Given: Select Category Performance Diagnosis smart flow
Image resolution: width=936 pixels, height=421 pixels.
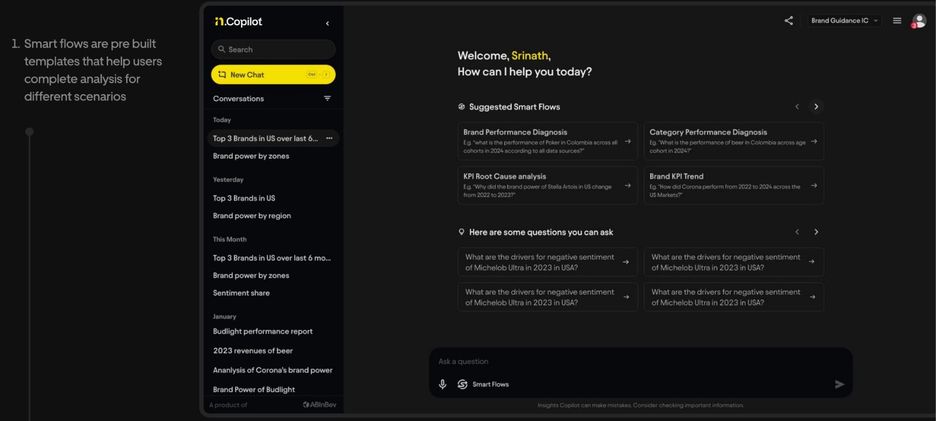Looking at the screenshot, I should 733,141.
